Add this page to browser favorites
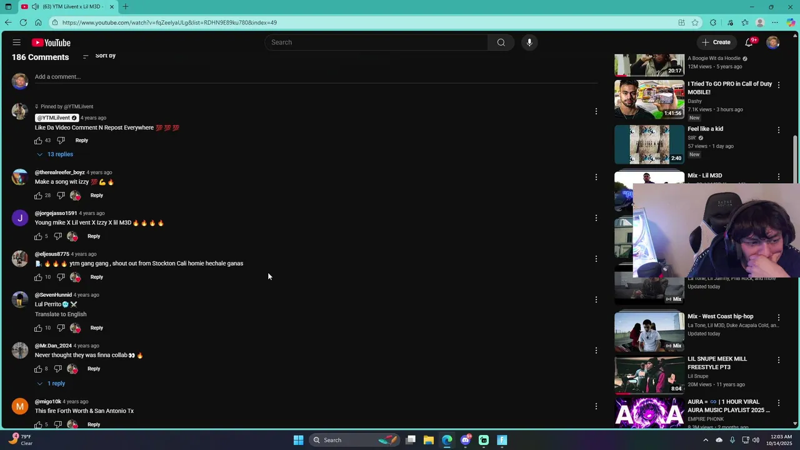The height and width of the screenshot is (450, 800). pos(695,22)
